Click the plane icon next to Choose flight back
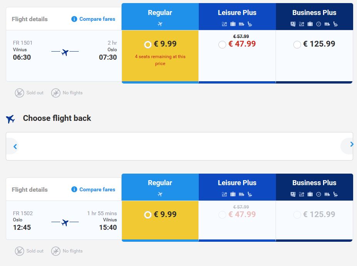 pyautogui.click(x=10, y=119)
